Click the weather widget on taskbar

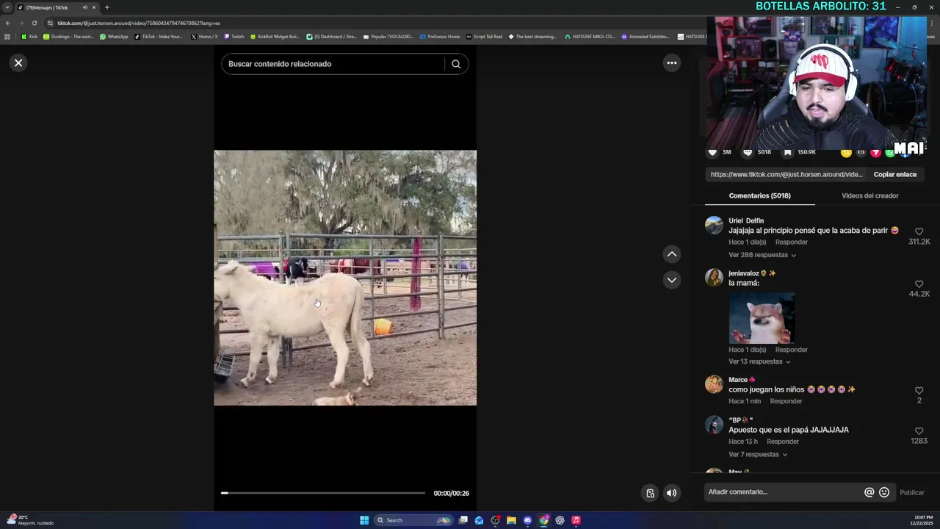(31, 520)
